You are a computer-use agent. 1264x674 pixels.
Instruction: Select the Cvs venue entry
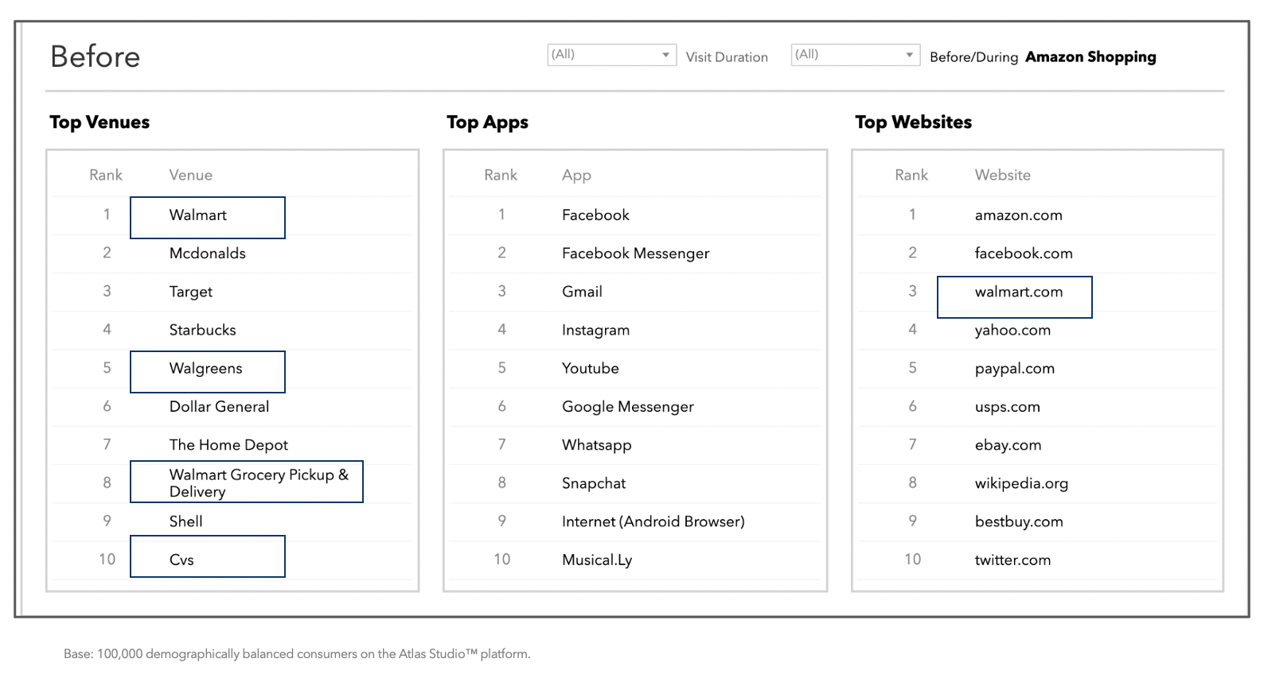coord(181,560)
